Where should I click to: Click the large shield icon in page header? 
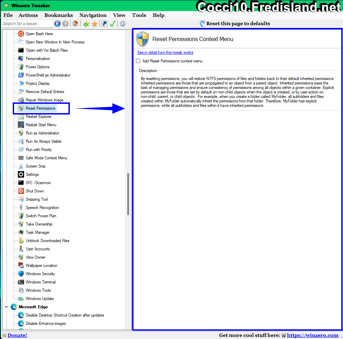click(x=142, y=39)
